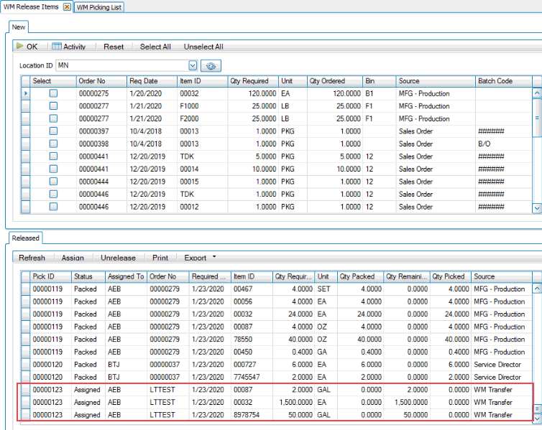
Task: Click the refresh icon beside Location ID
Action: (x=211, y=65)
